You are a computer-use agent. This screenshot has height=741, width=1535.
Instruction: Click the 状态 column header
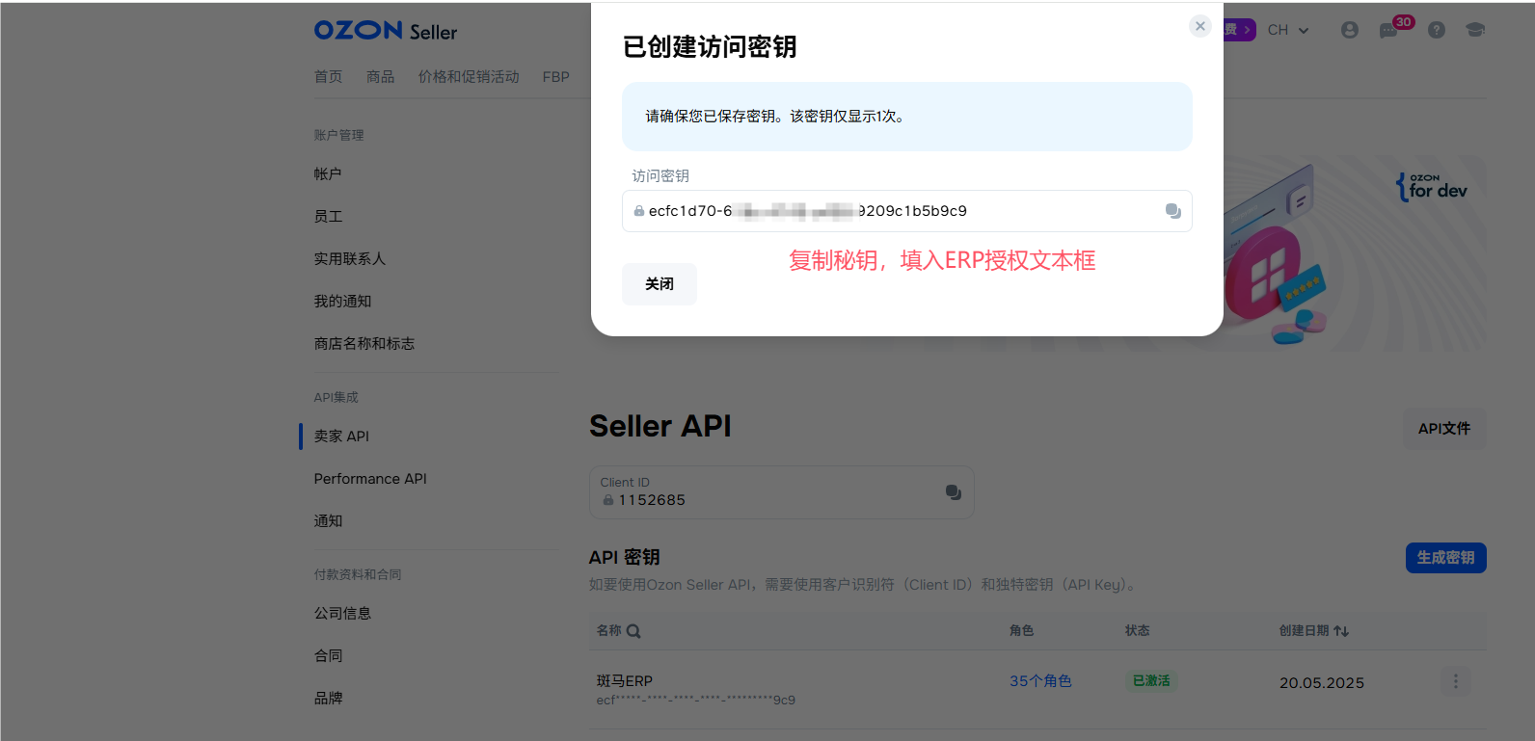tap(1137, 631)
